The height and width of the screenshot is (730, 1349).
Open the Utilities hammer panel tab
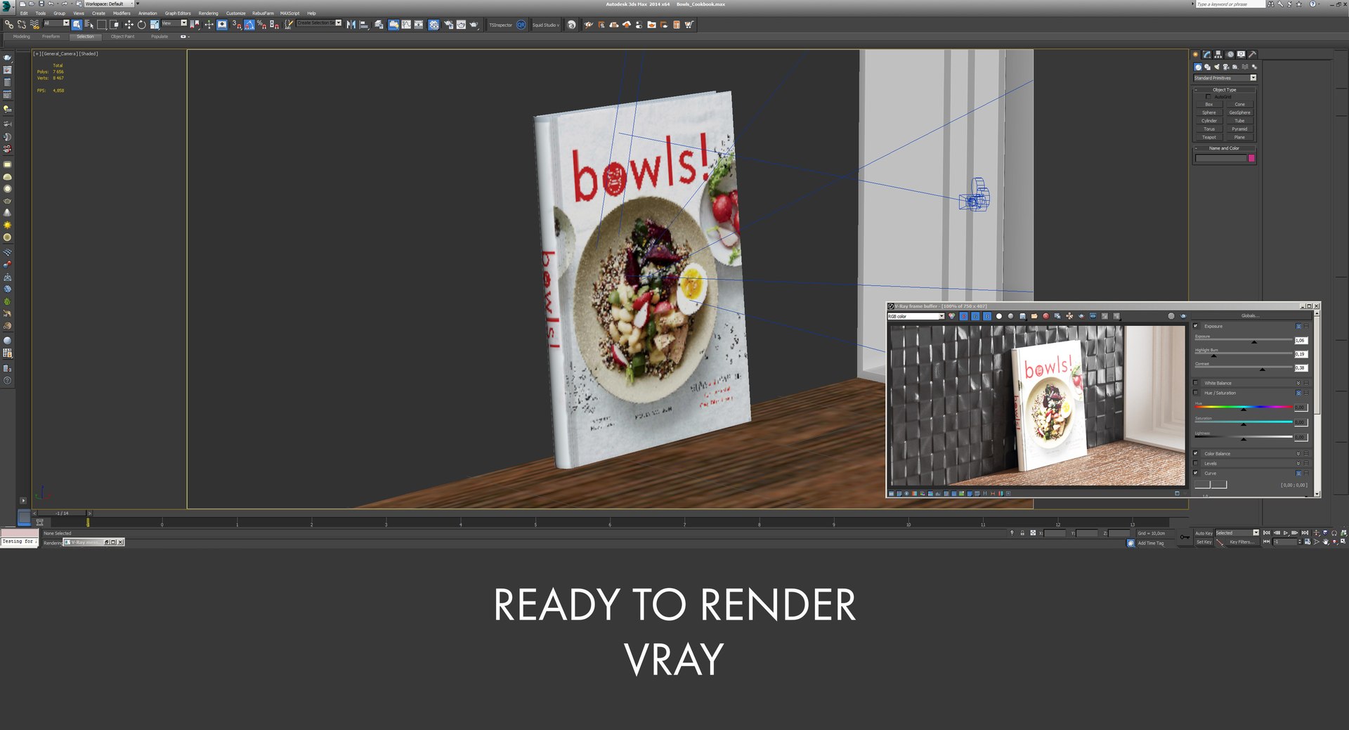pos(1252,54)
